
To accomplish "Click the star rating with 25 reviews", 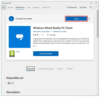I will tap(38, 35).
